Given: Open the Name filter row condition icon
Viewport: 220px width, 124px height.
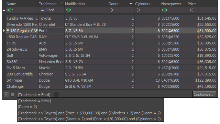Looking at the screenshot, I should click(10, 10).
